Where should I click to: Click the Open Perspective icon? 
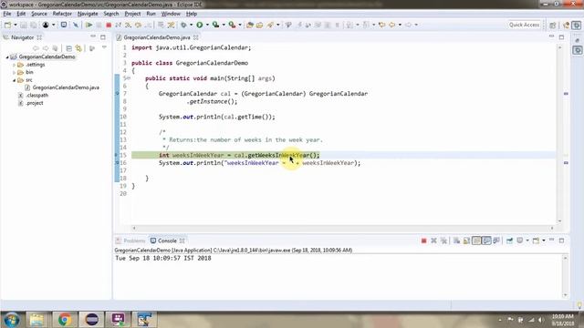[x=553, y=25]
